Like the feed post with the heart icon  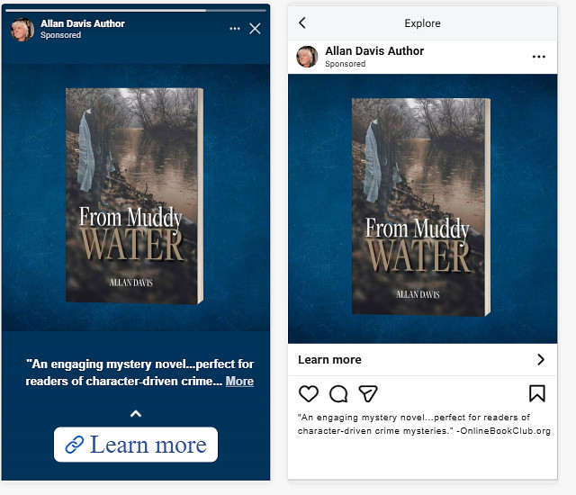pos(309,393)
